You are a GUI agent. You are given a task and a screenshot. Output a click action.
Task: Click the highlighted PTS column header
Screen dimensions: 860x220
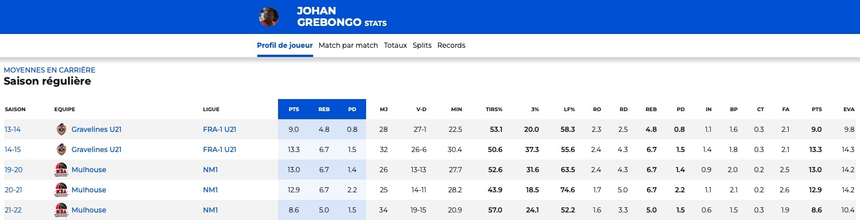point(294,109)
